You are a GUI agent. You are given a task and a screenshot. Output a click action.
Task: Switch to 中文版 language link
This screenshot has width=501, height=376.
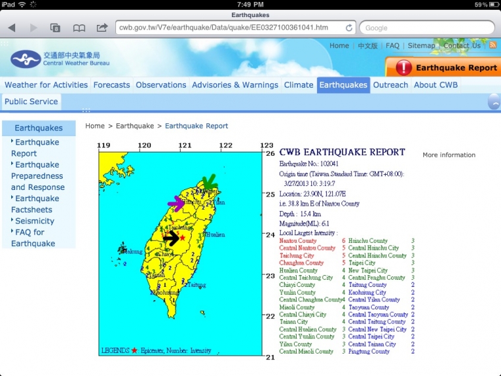368,46
